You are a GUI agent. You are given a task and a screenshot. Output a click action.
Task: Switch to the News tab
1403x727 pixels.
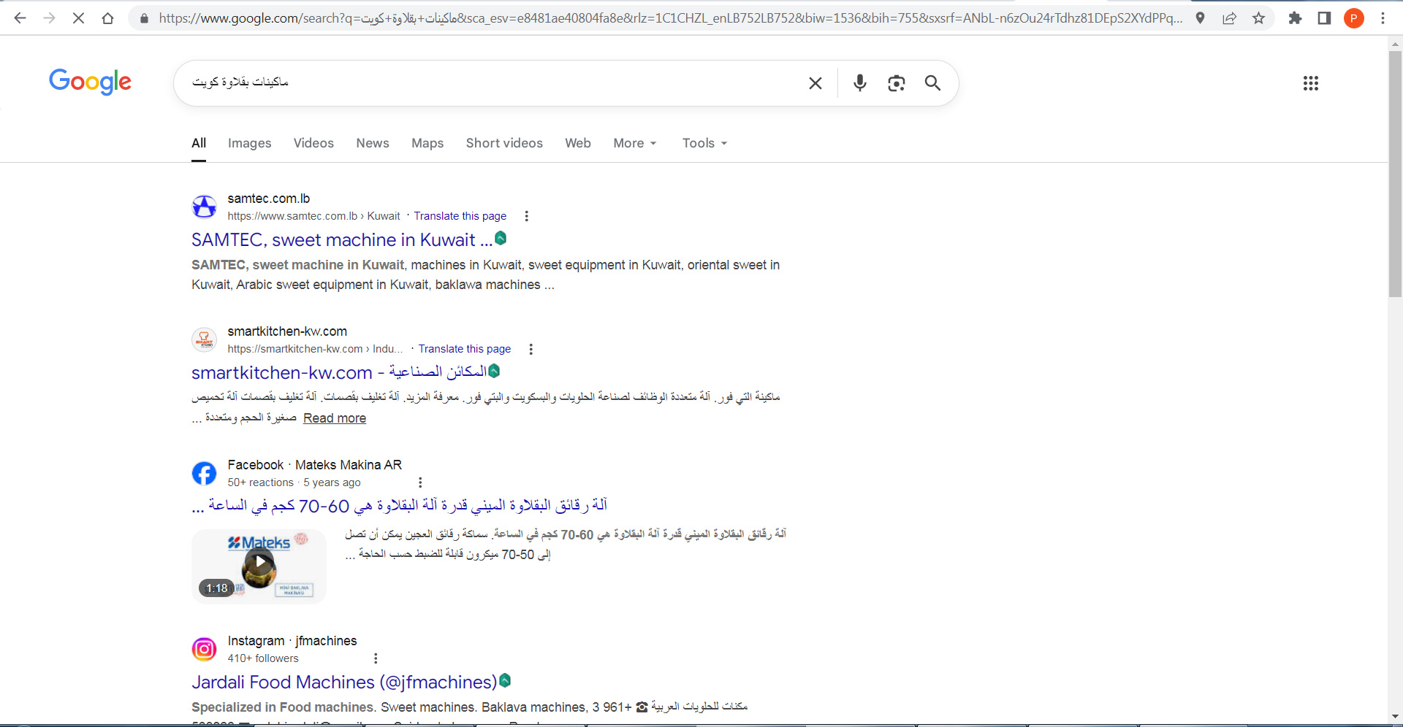point(373,143)
